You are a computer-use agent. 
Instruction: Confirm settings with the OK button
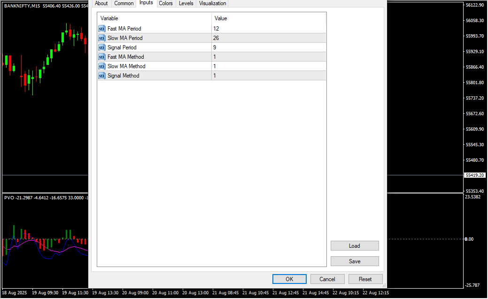(289, 279)
